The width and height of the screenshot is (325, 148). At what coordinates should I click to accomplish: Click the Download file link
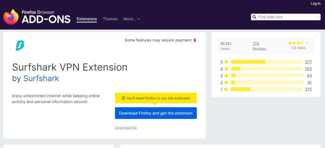point(126,128)
